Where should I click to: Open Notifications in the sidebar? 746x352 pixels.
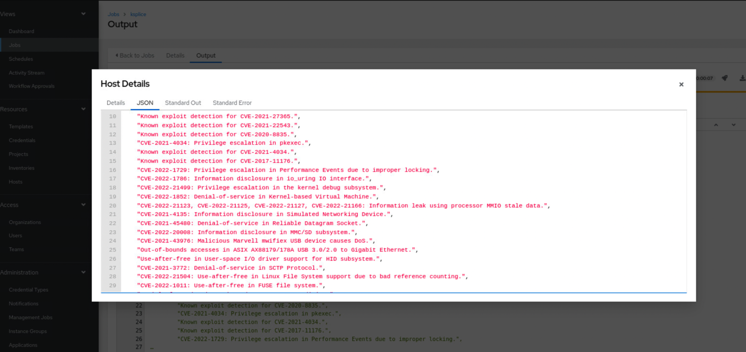click(23, 304)
